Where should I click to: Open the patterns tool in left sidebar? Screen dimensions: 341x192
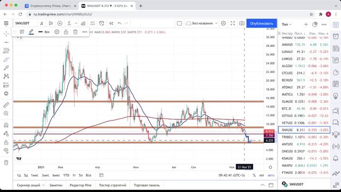(x=6, y=76)
